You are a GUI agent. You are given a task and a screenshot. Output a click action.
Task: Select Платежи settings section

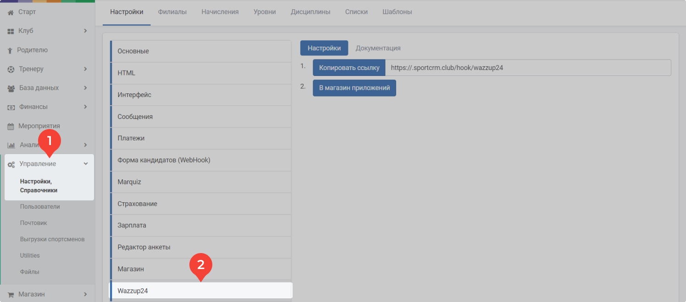click(x=201, y=138)
